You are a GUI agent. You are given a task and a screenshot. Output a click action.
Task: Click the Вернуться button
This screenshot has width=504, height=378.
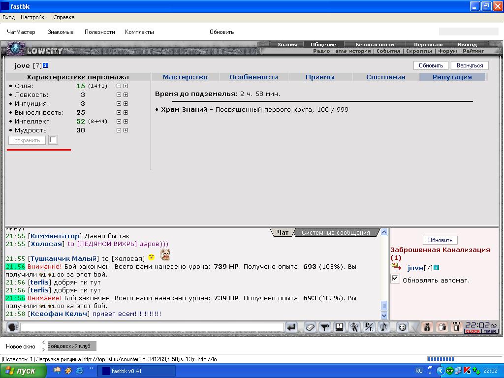[x=470, y=65]
